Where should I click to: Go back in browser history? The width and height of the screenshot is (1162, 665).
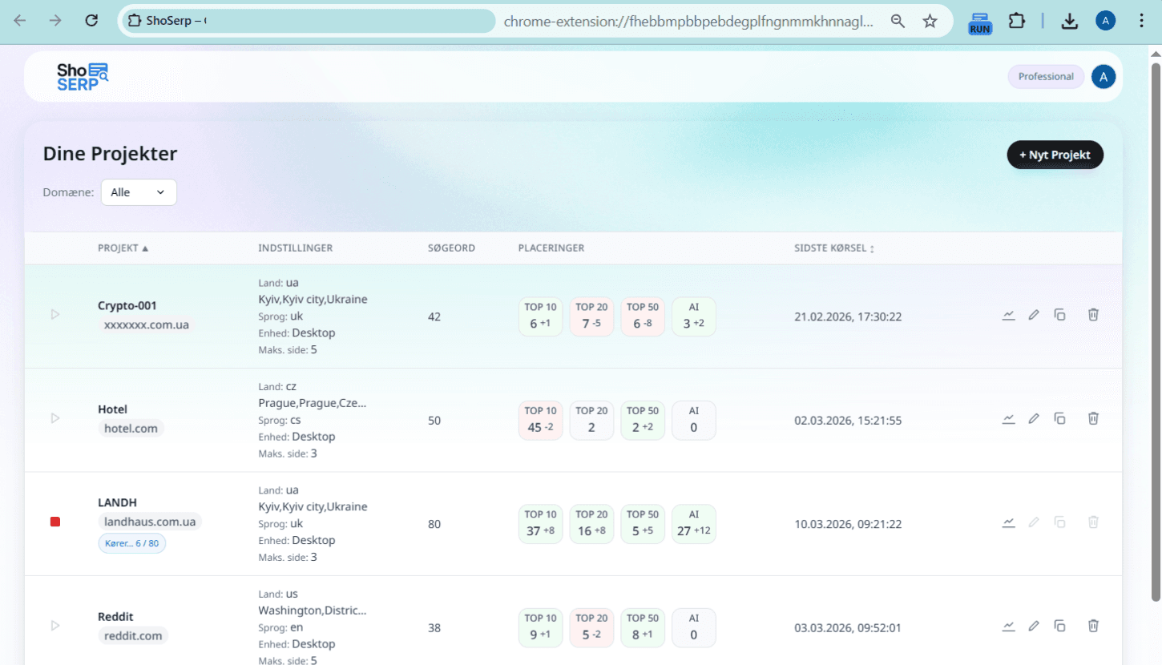coord(20,21)
